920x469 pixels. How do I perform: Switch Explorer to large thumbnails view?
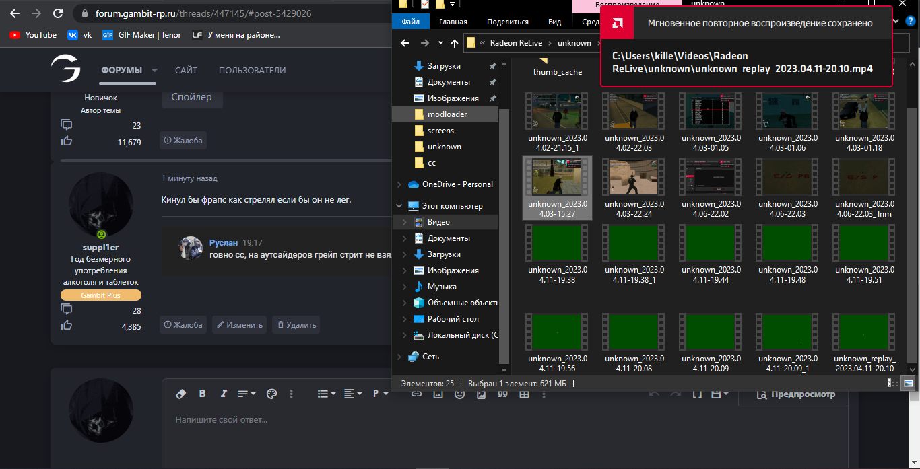pos(908,383)
